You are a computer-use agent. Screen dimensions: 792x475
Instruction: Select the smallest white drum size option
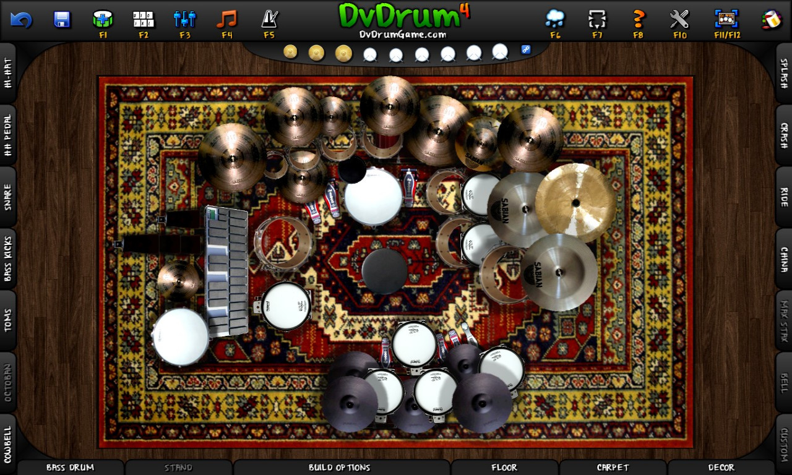click(369, 55)
